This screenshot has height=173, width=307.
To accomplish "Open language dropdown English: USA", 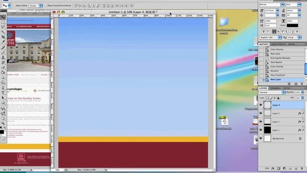I will point(271,37).
